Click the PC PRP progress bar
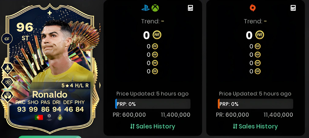Viewport: 309px width, 138px height. [x=255, y=104]
